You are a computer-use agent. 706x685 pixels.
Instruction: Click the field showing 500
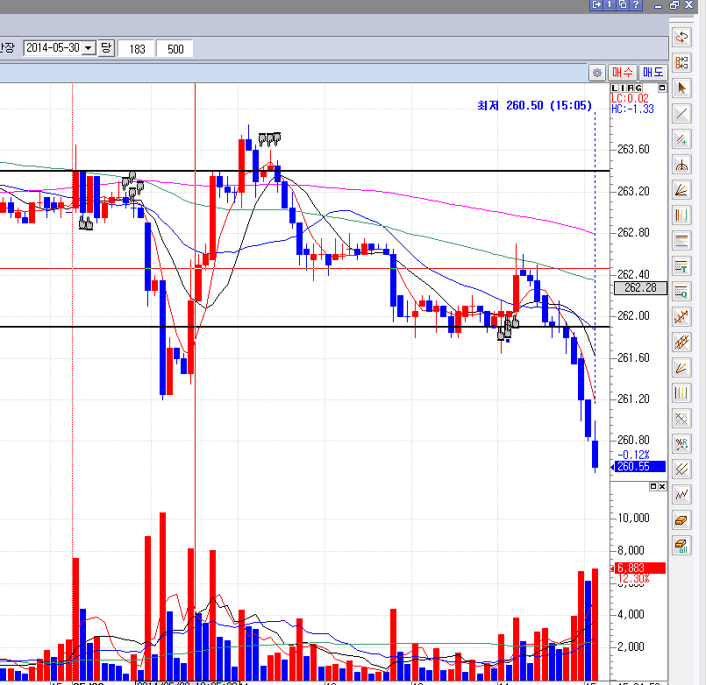click(175, 48)
